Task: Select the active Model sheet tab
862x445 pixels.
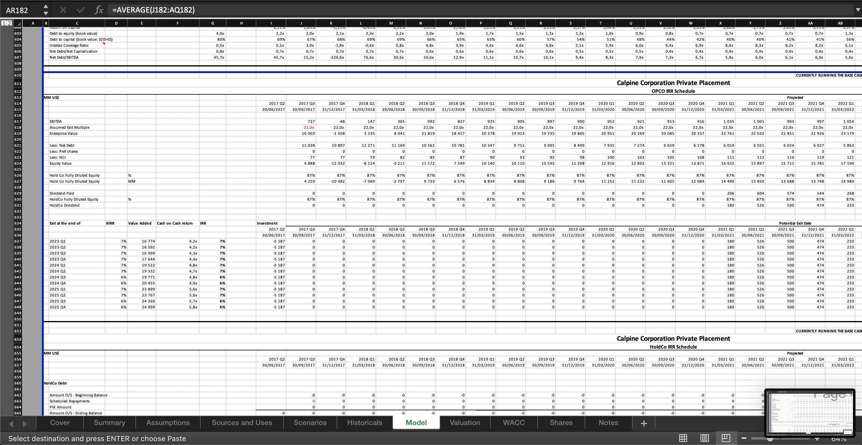Action: coord(416,423)
